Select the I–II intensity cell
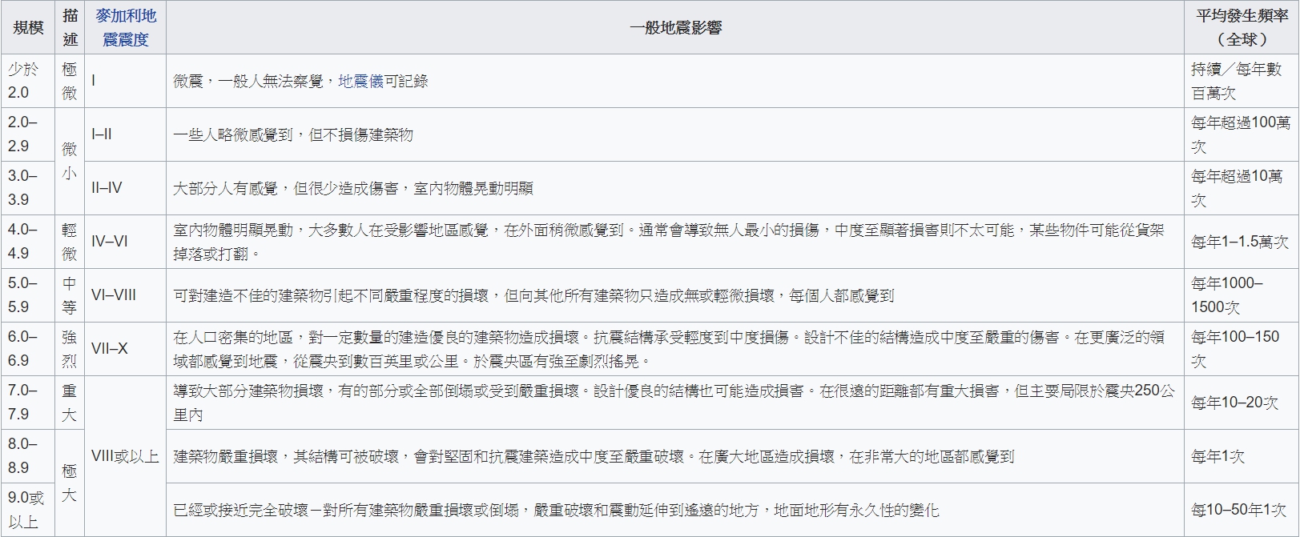Image resolution: width=1300 pixels, height=537 pixels. tap(126, 134)
